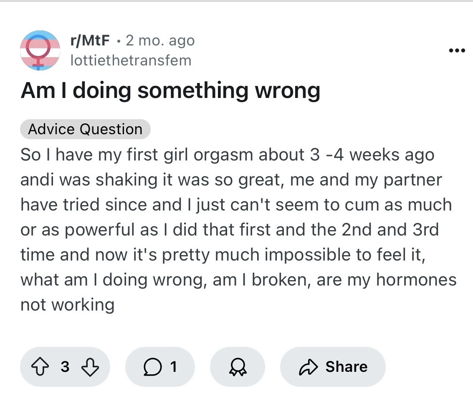Click "So I have my first" opening line
Screen dimensions: 473x411
[x=93, y=155]
